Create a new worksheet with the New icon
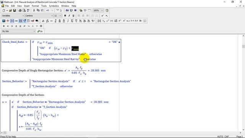 [x=4, y=10]
